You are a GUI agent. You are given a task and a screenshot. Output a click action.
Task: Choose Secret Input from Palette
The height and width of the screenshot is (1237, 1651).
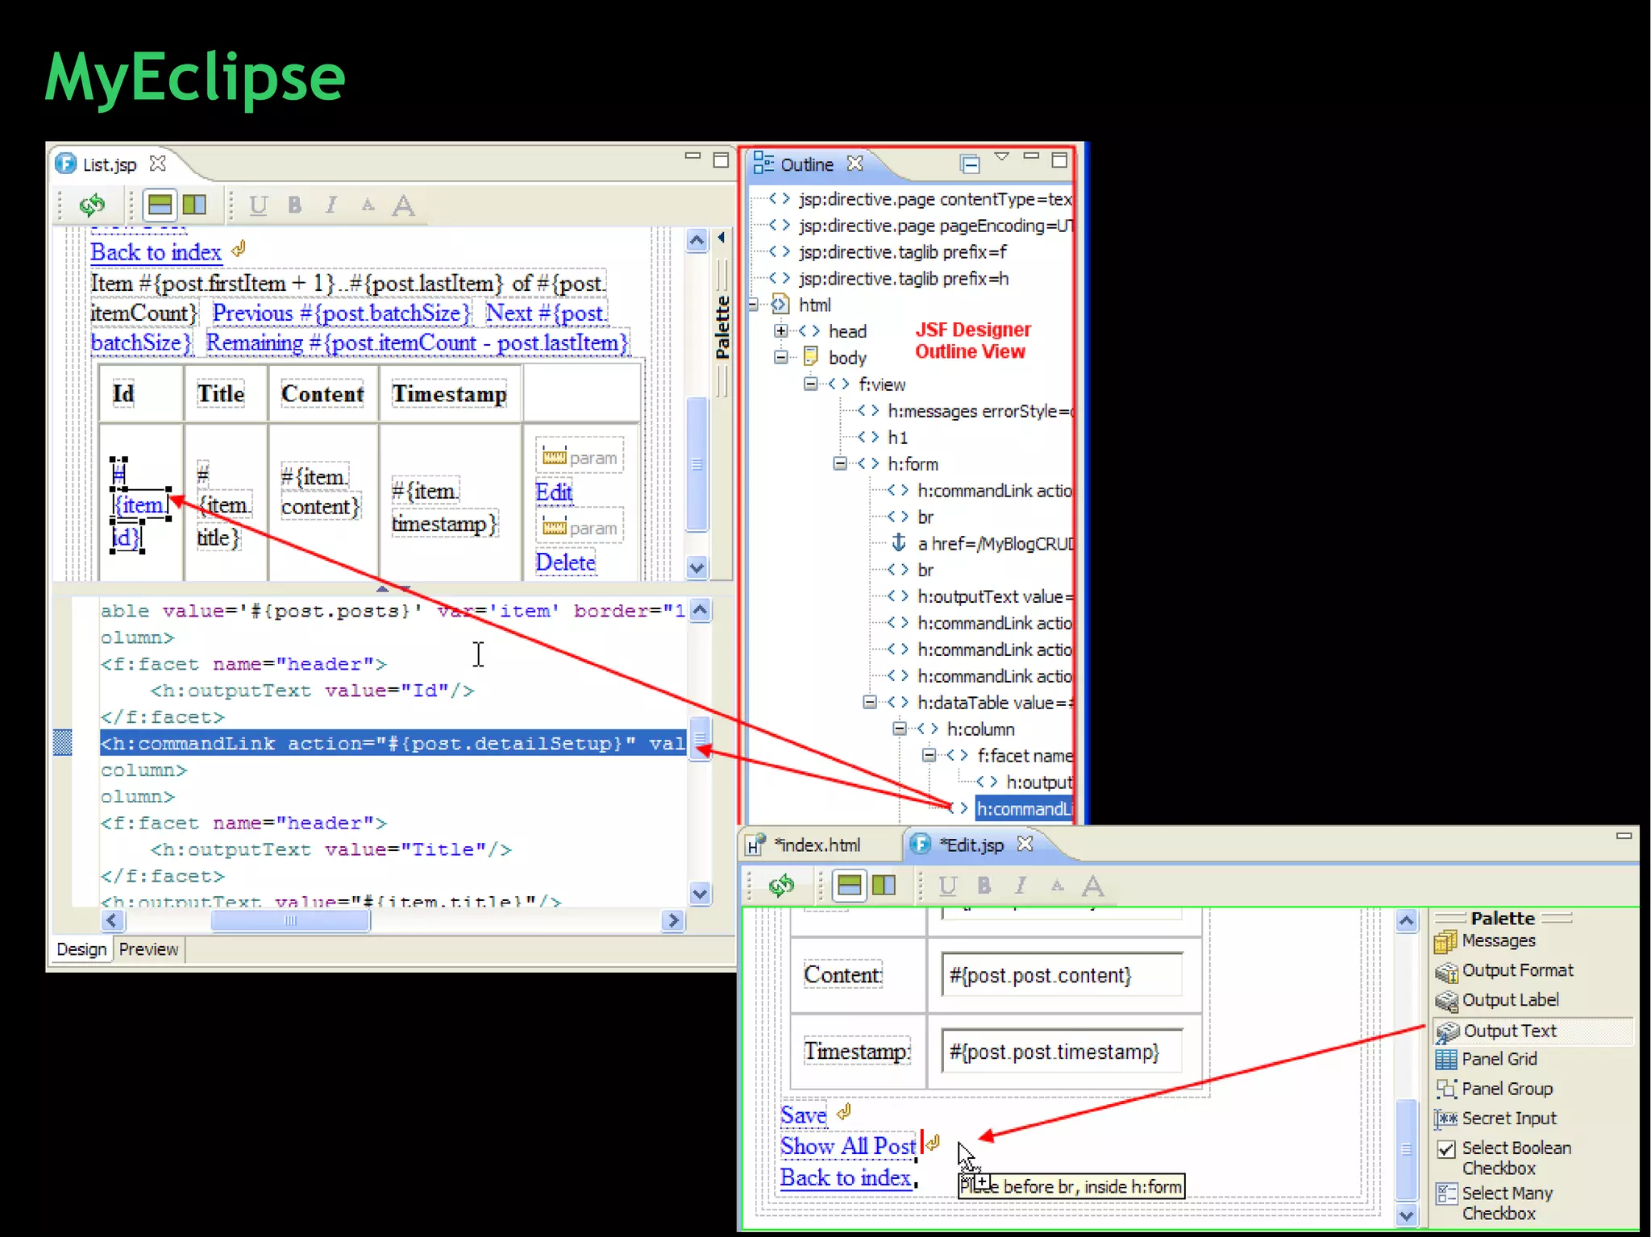1508,1118
